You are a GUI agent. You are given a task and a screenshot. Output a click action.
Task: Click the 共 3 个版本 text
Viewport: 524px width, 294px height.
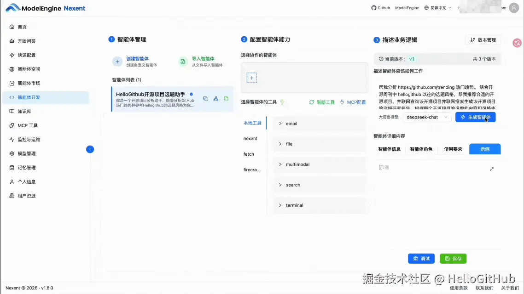click(x=484, y=59)
